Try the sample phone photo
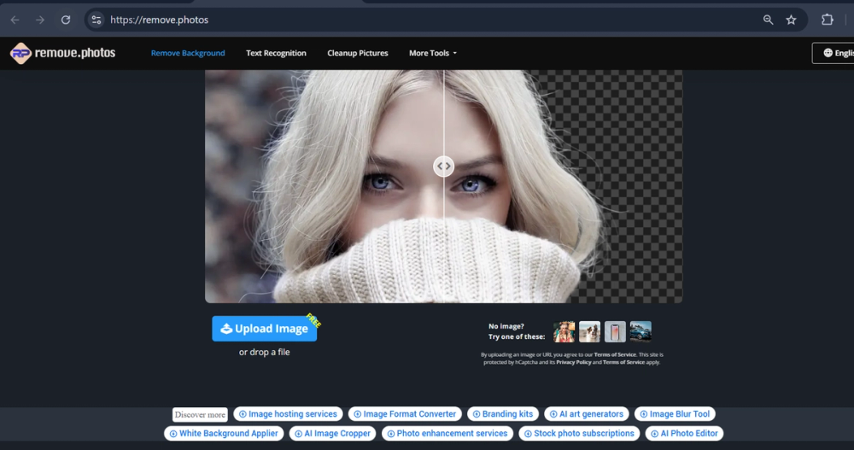Viewport: 854px width, 450px height. (615, 331)
